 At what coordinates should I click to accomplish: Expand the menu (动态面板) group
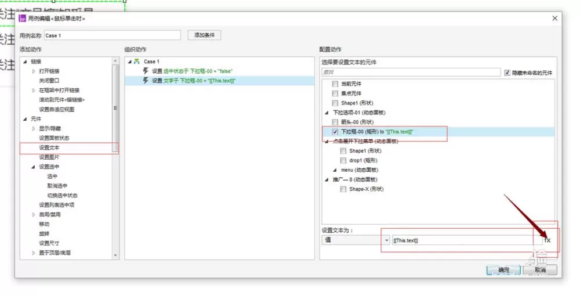point(335,170)
